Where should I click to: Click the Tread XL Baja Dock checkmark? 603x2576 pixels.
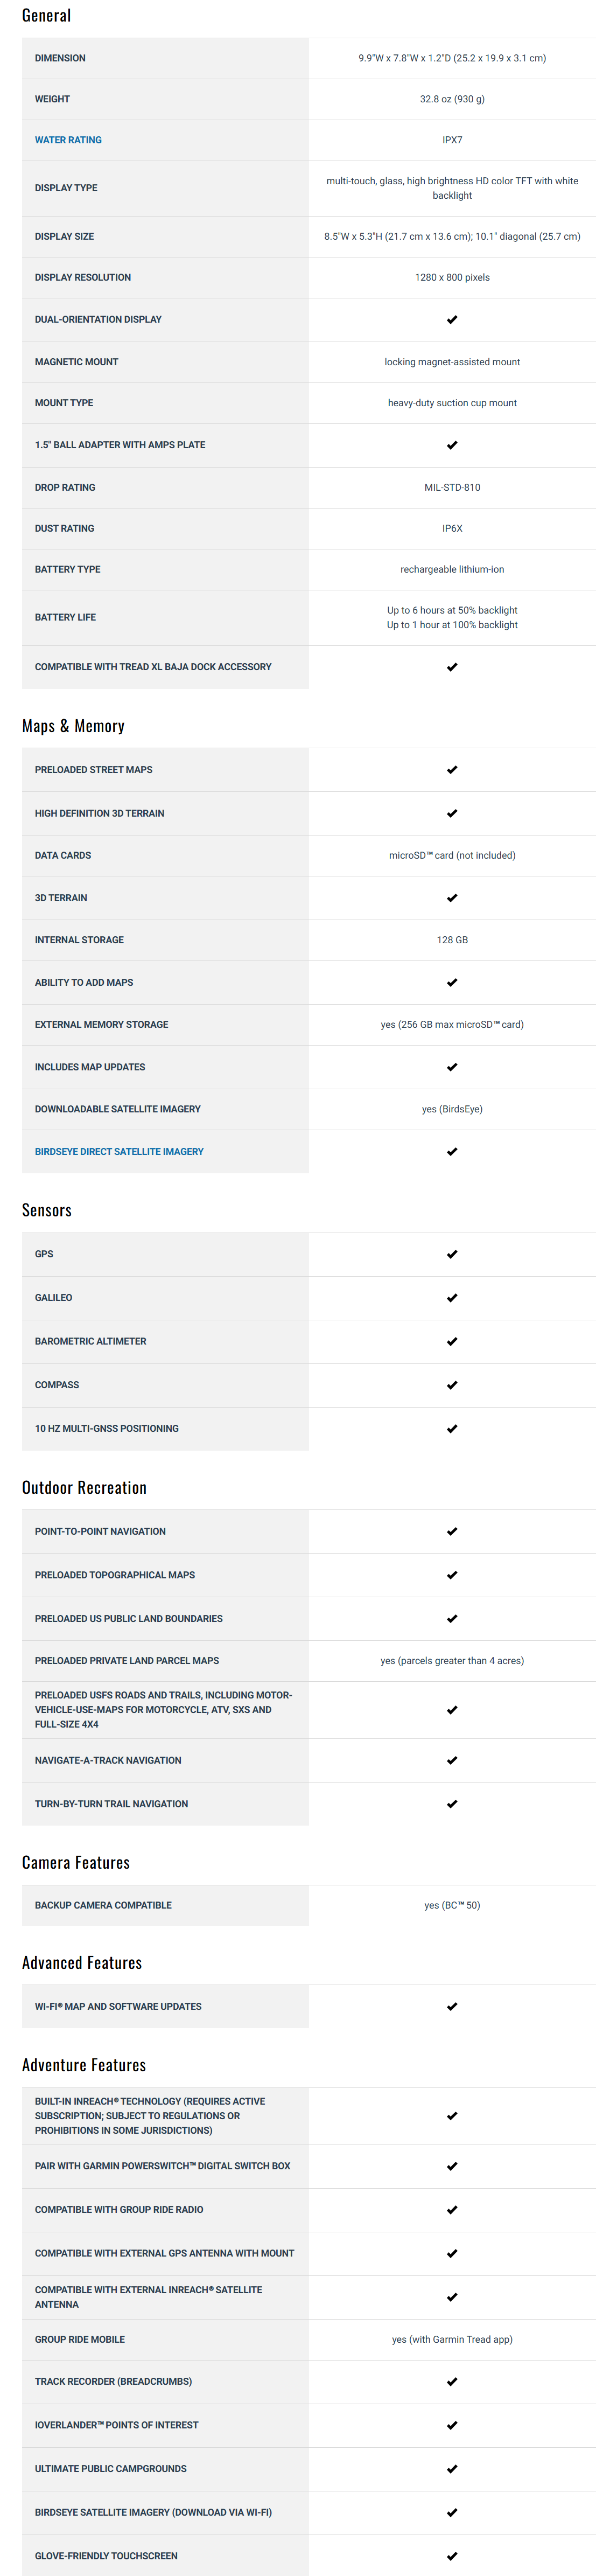tap(452, 667)
